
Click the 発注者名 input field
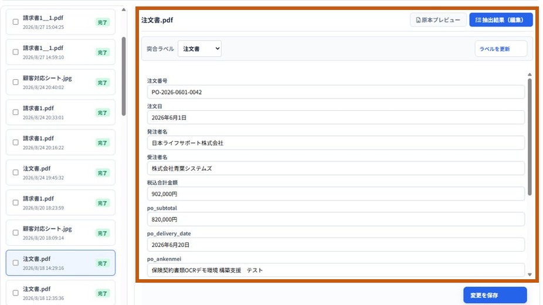point(335,143)
